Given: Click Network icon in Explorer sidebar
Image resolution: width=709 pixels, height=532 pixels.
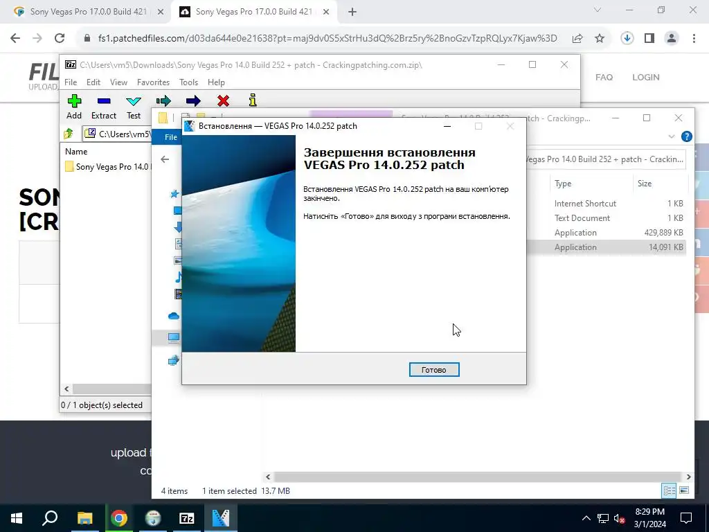Looking at the screenshot, I should [174, 360].
